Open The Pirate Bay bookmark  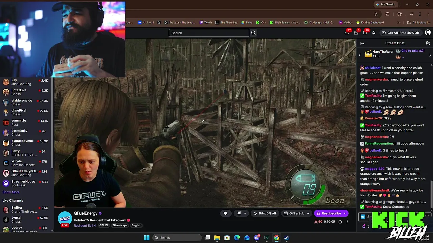pyautogui.click(x=226, y=23)
